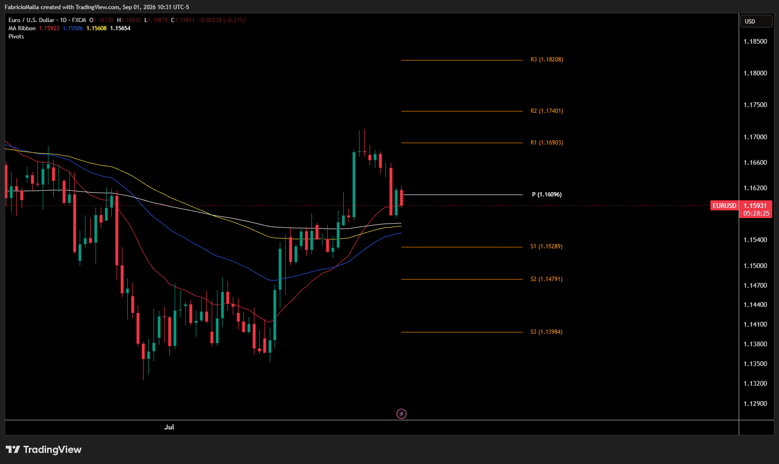Click the 05:28:25 candle countdown timer

click(756, 214)
